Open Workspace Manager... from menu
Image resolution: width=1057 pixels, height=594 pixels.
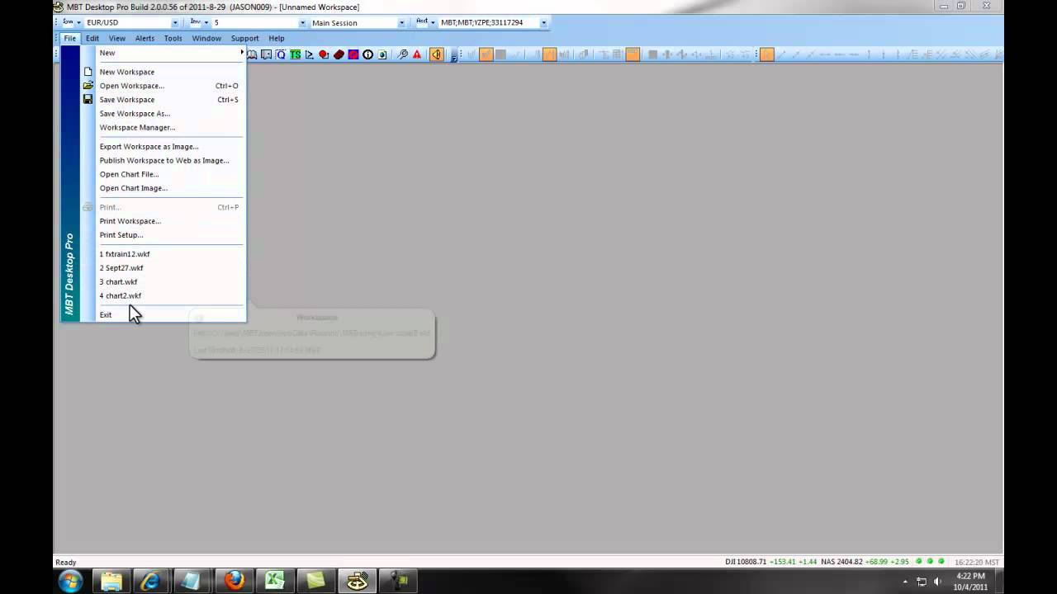tap(137, 128)
